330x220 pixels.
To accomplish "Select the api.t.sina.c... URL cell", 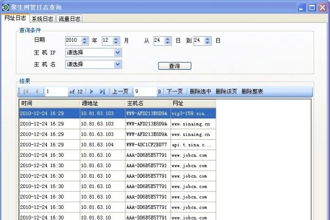I will click(x=193, y=145).
